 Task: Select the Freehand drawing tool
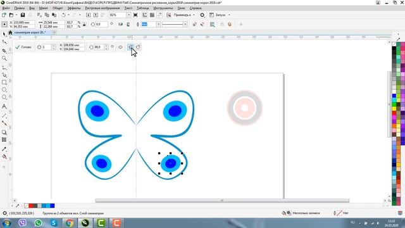(x=4, y=68)
